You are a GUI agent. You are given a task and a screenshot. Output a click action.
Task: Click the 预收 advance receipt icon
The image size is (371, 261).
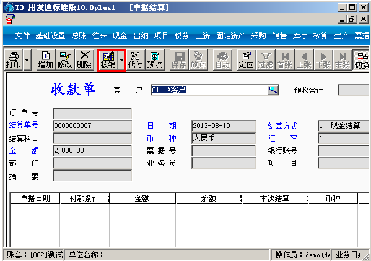pos(154,60)
